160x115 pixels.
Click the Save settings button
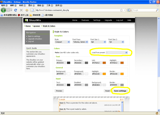[x=120, y=91]
